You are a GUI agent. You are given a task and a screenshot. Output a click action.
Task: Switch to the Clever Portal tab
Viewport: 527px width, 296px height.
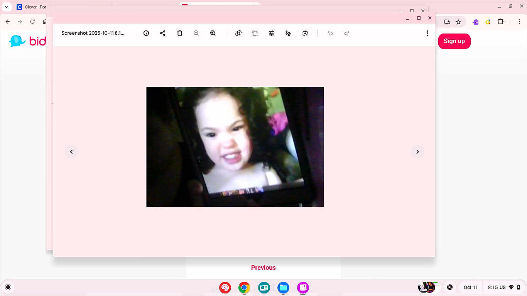point(31,7)
